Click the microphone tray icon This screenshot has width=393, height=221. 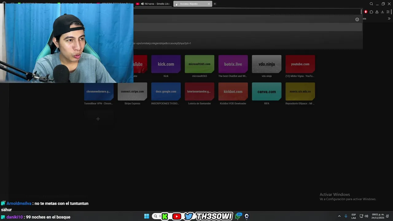(x=346, y=216)
